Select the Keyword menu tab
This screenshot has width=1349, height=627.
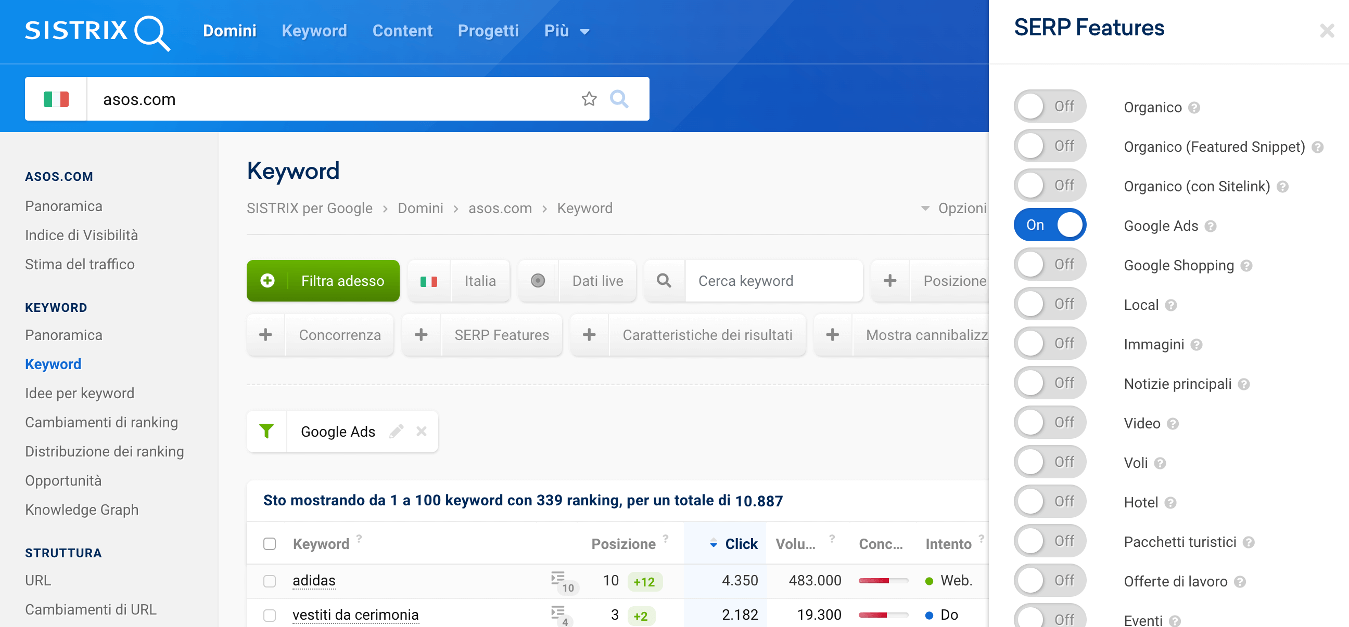coord(314,32)
